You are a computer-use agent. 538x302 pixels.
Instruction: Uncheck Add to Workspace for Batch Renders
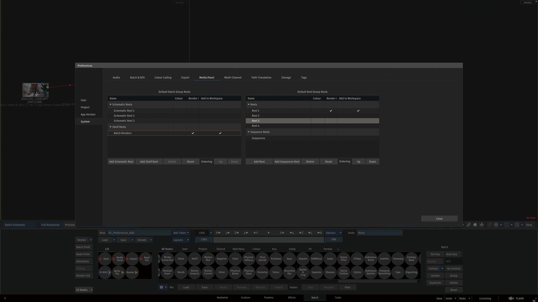pyautogui.click(x=220, y=133)
